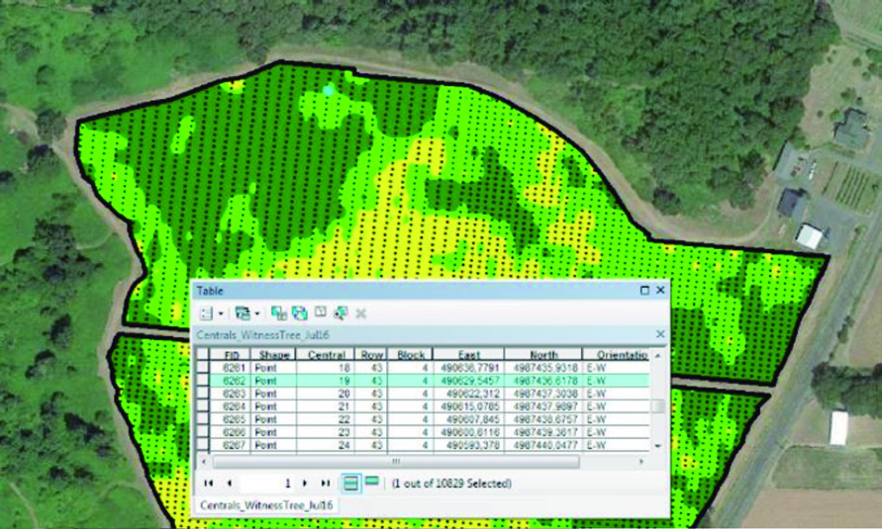Sort by the East column header
The width and height of the screenshot is (882, 529).
[468, 354]
